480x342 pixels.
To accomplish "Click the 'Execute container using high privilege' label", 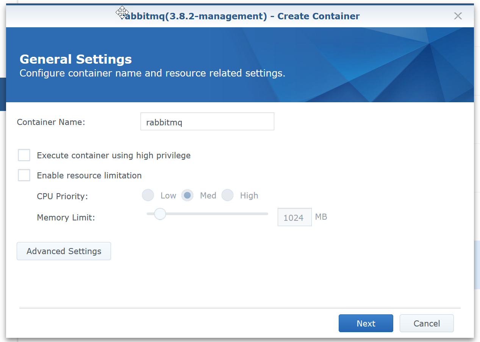I will coord(113,155).
